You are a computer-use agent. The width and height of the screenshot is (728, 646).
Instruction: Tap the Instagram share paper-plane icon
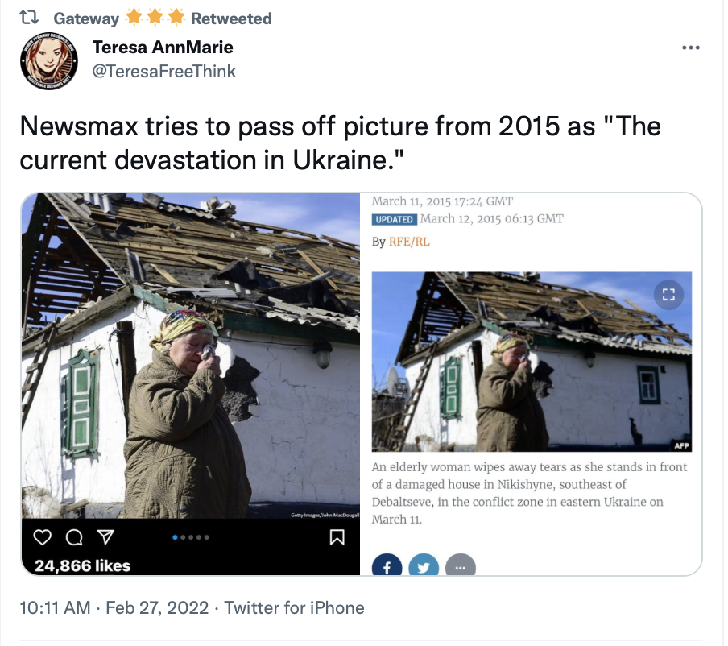[105, 537]
